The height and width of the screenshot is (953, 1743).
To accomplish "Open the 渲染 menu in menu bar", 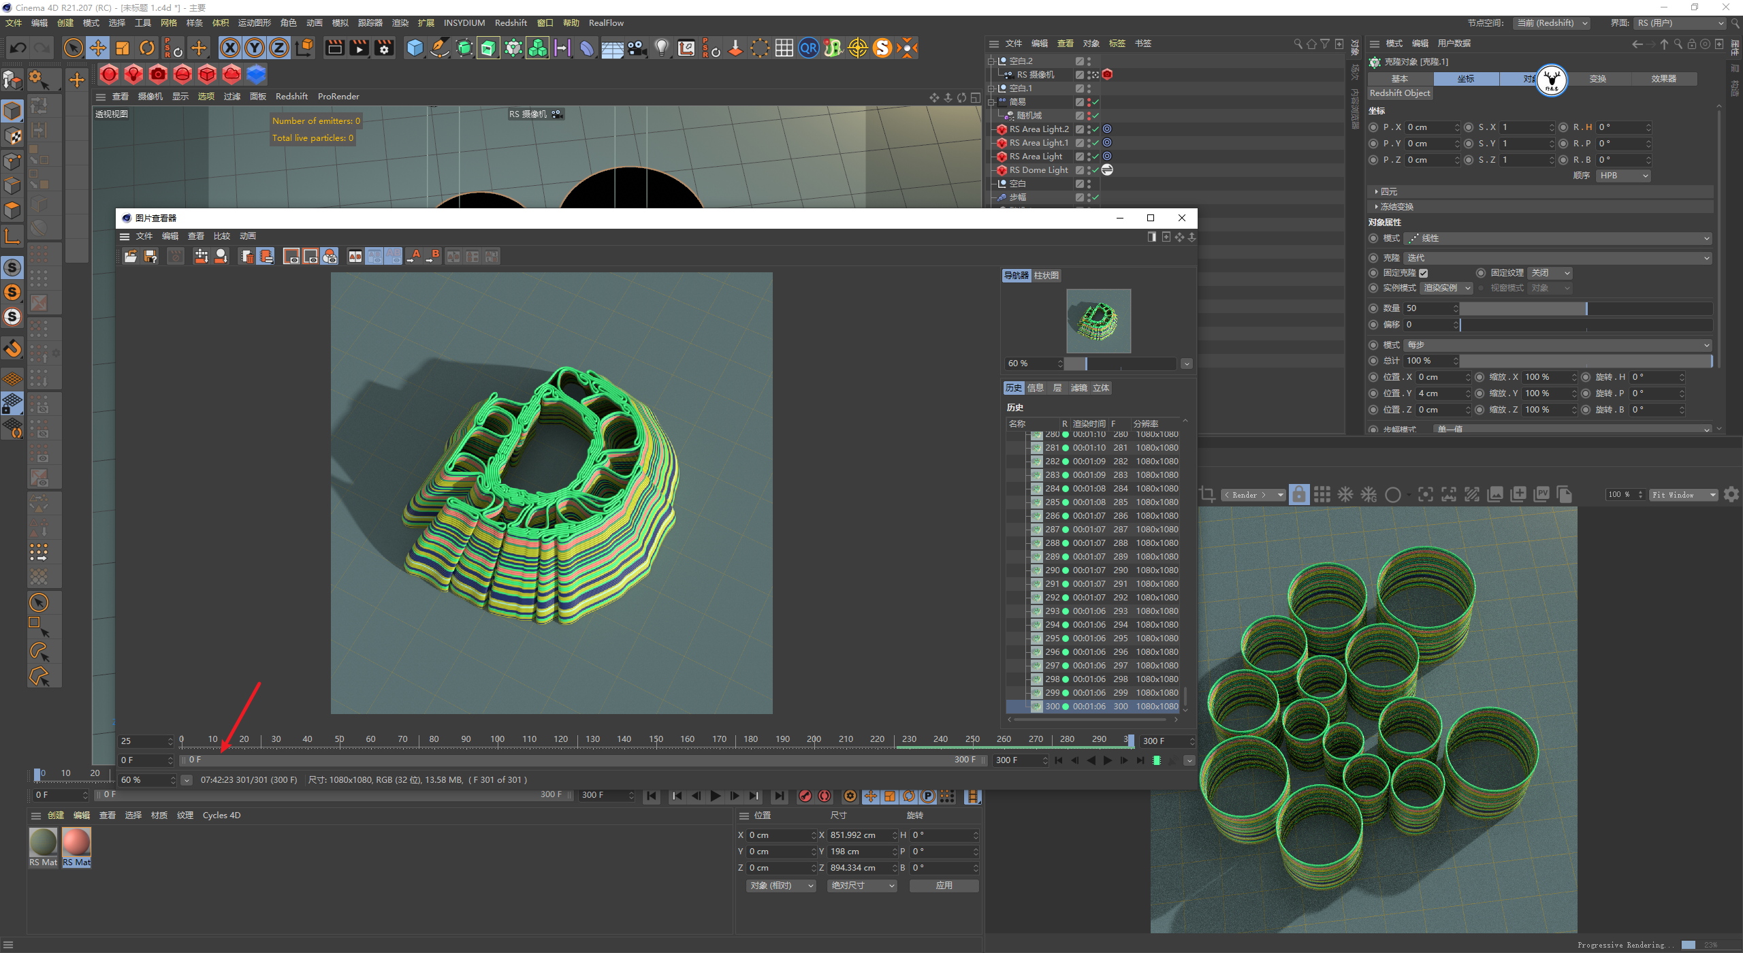I will pos(400,23).
